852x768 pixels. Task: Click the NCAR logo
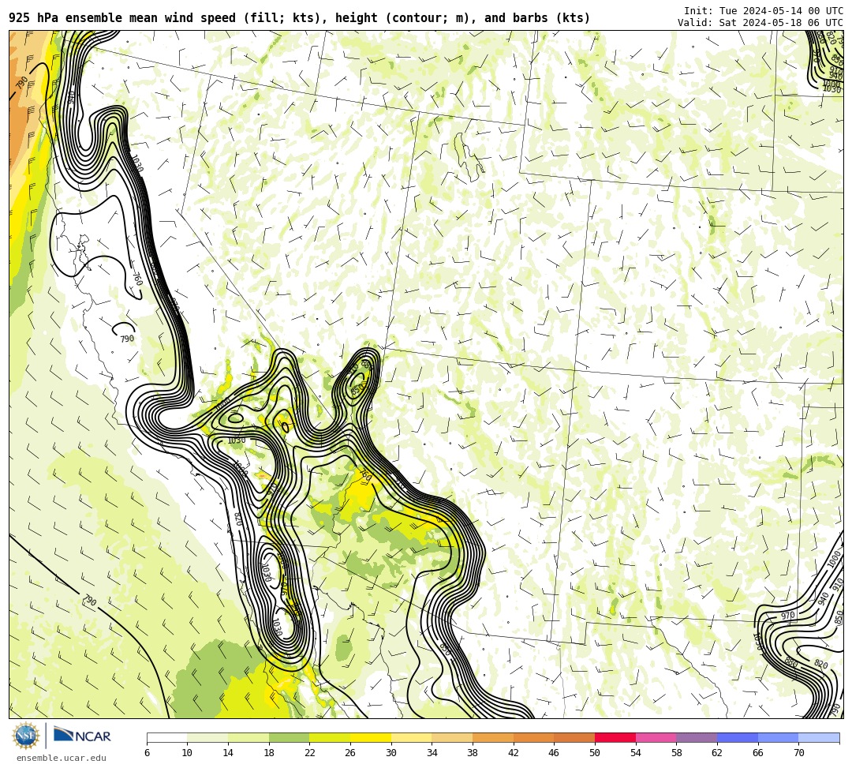pos(82,736)
